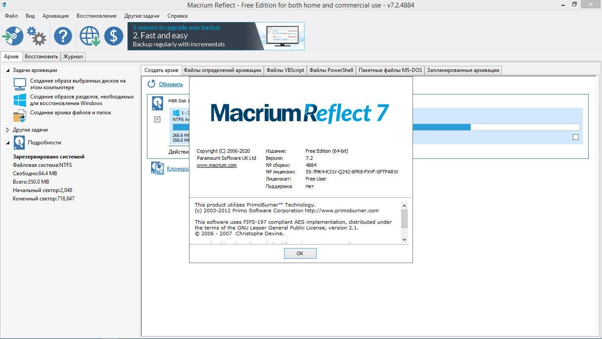Open the Справка menu
This screenshot has width=602, height=339.
tap(178, 16)
